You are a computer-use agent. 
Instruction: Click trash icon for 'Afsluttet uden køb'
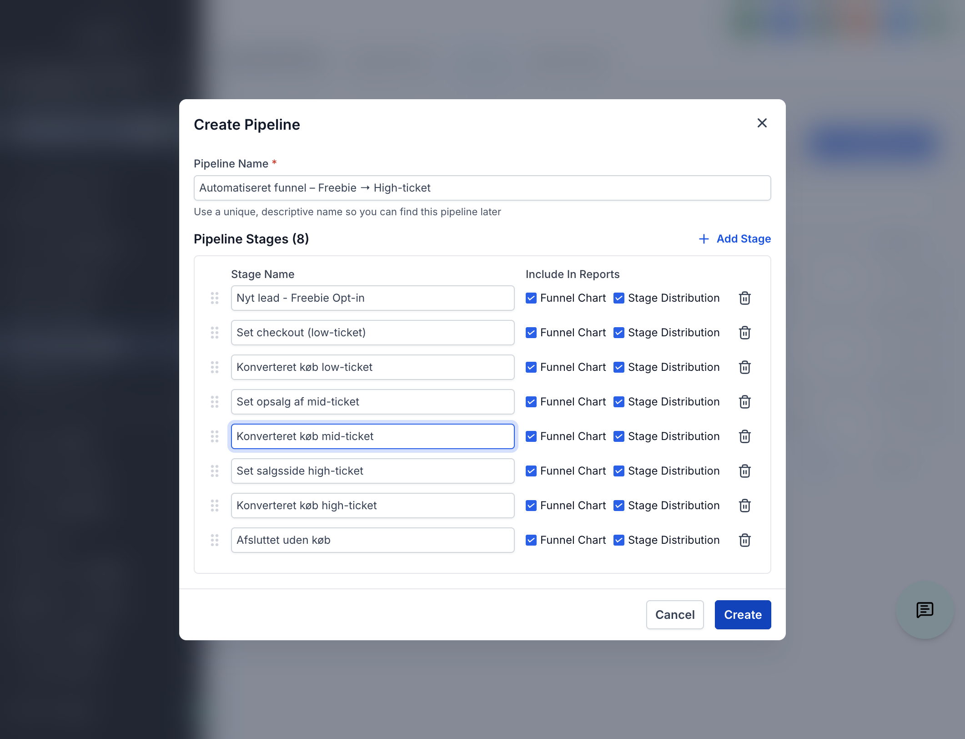744,540
